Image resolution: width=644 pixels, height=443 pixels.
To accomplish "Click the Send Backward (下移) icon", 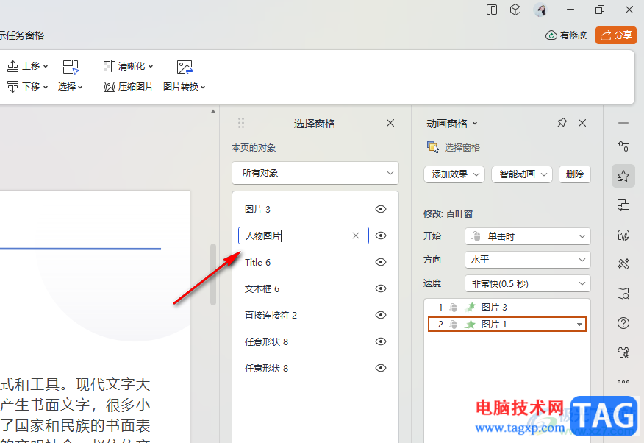I will tap(12, 87).
